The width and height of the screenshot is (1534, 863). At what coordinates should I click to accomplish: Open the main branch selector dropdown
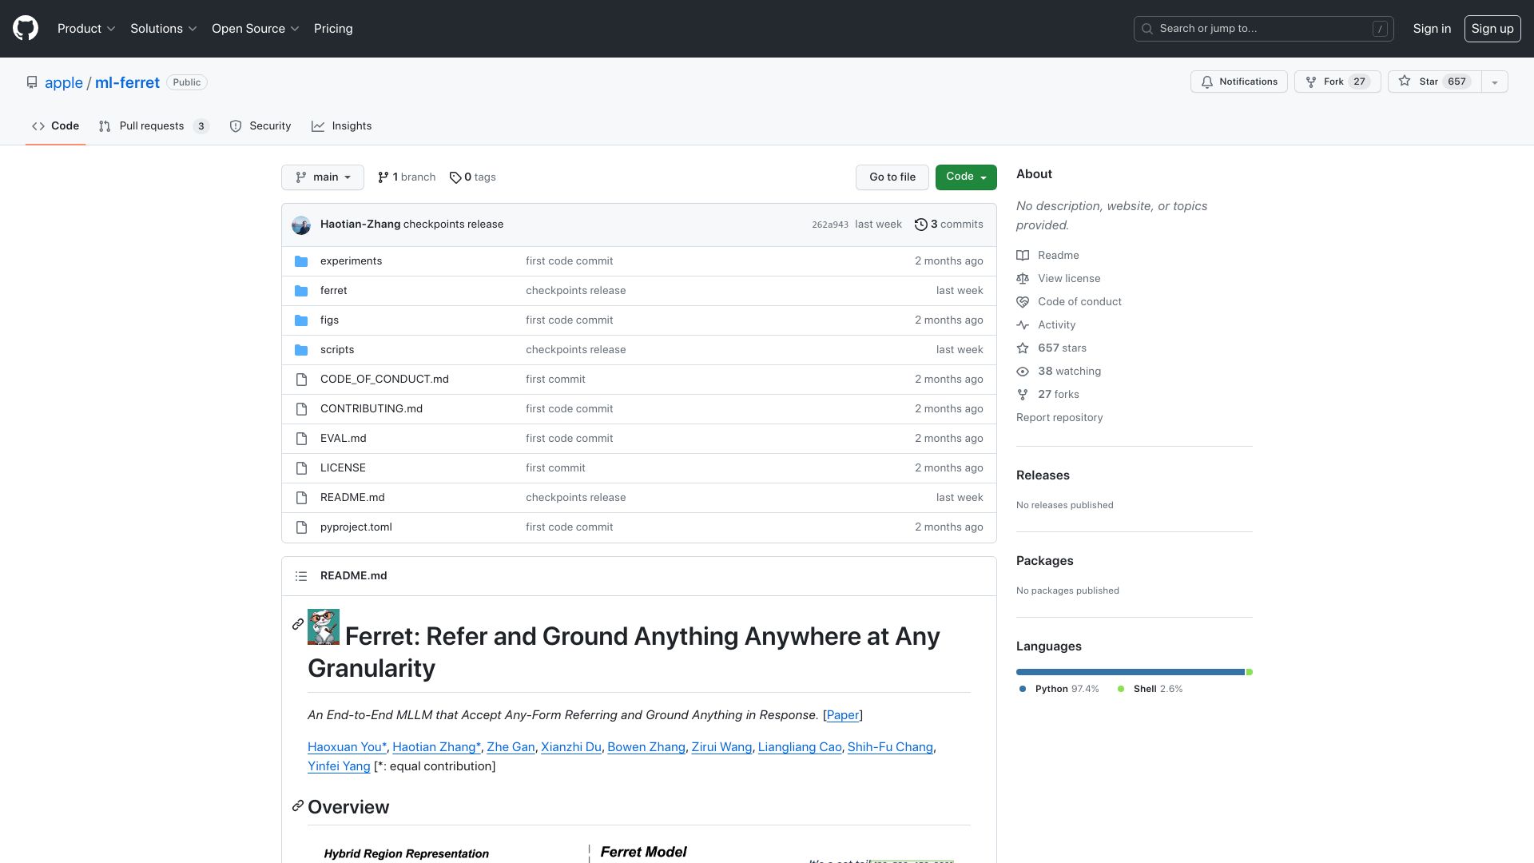tap(323, 177)
